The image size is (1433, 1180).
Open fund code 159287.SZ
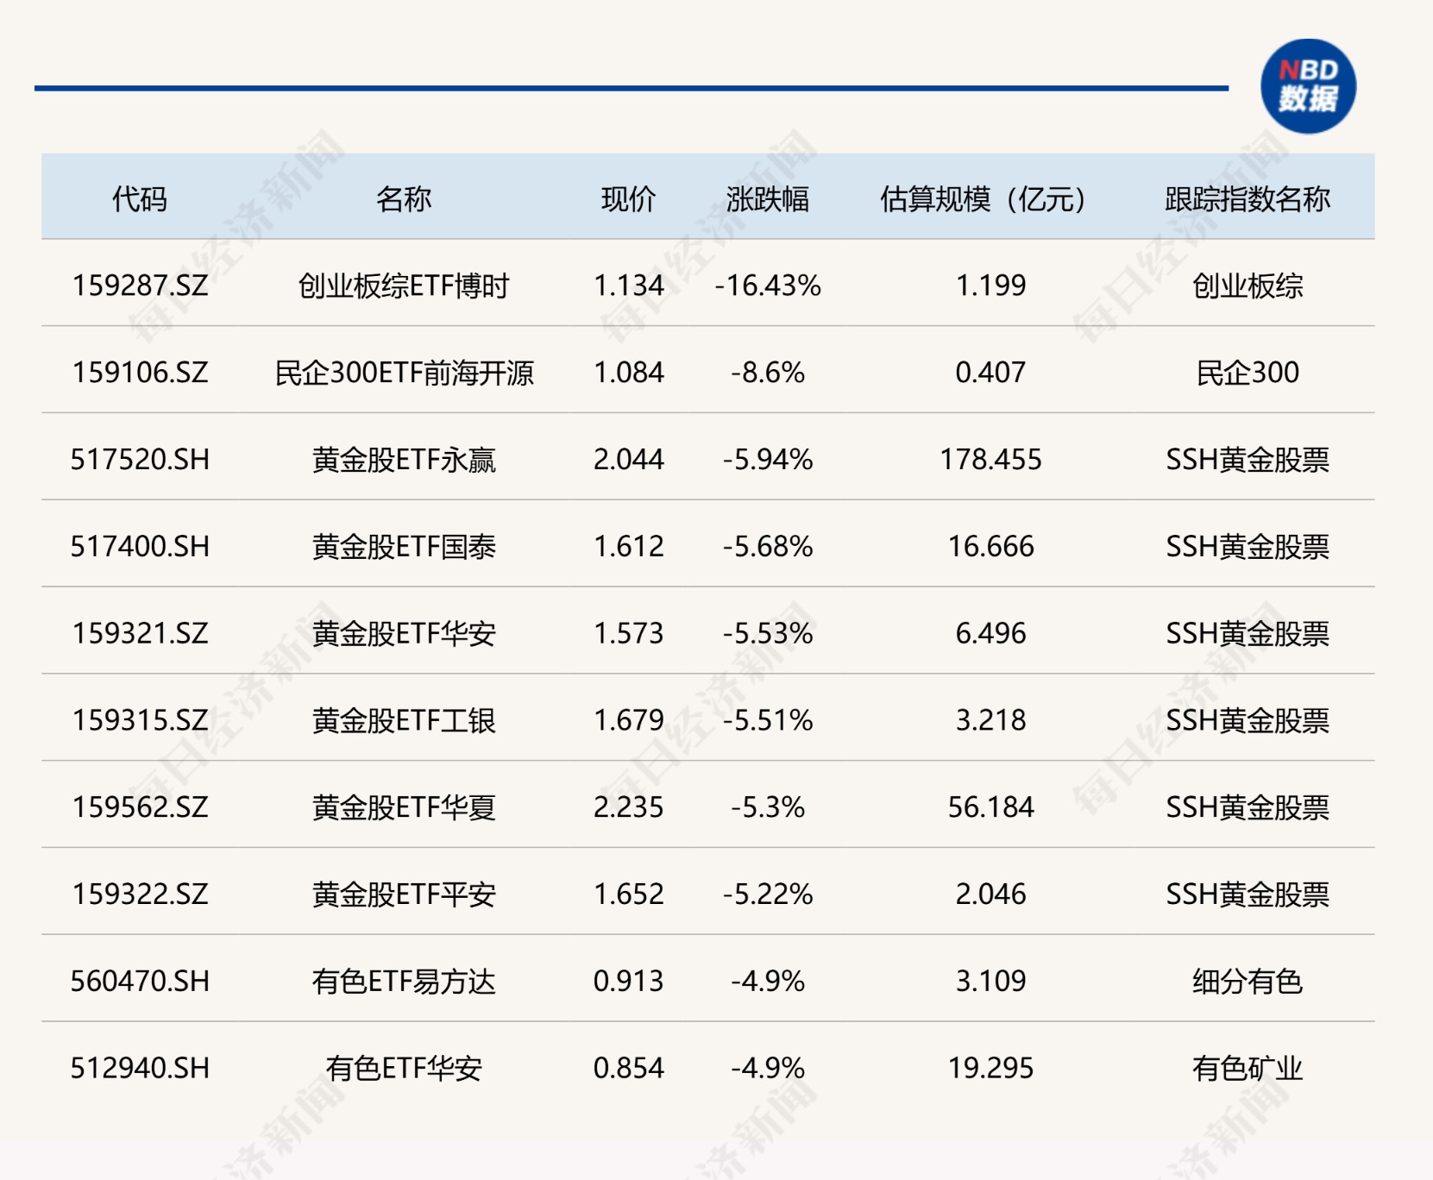[140, 286]
